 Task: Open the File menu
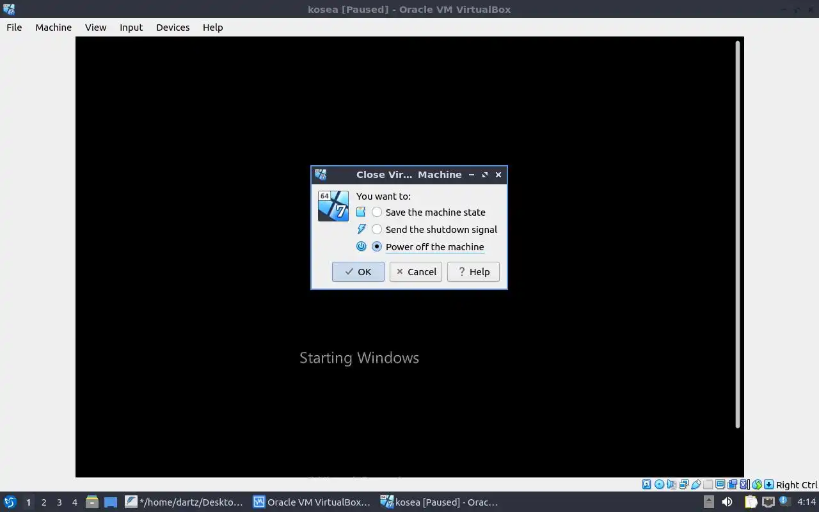14,27
